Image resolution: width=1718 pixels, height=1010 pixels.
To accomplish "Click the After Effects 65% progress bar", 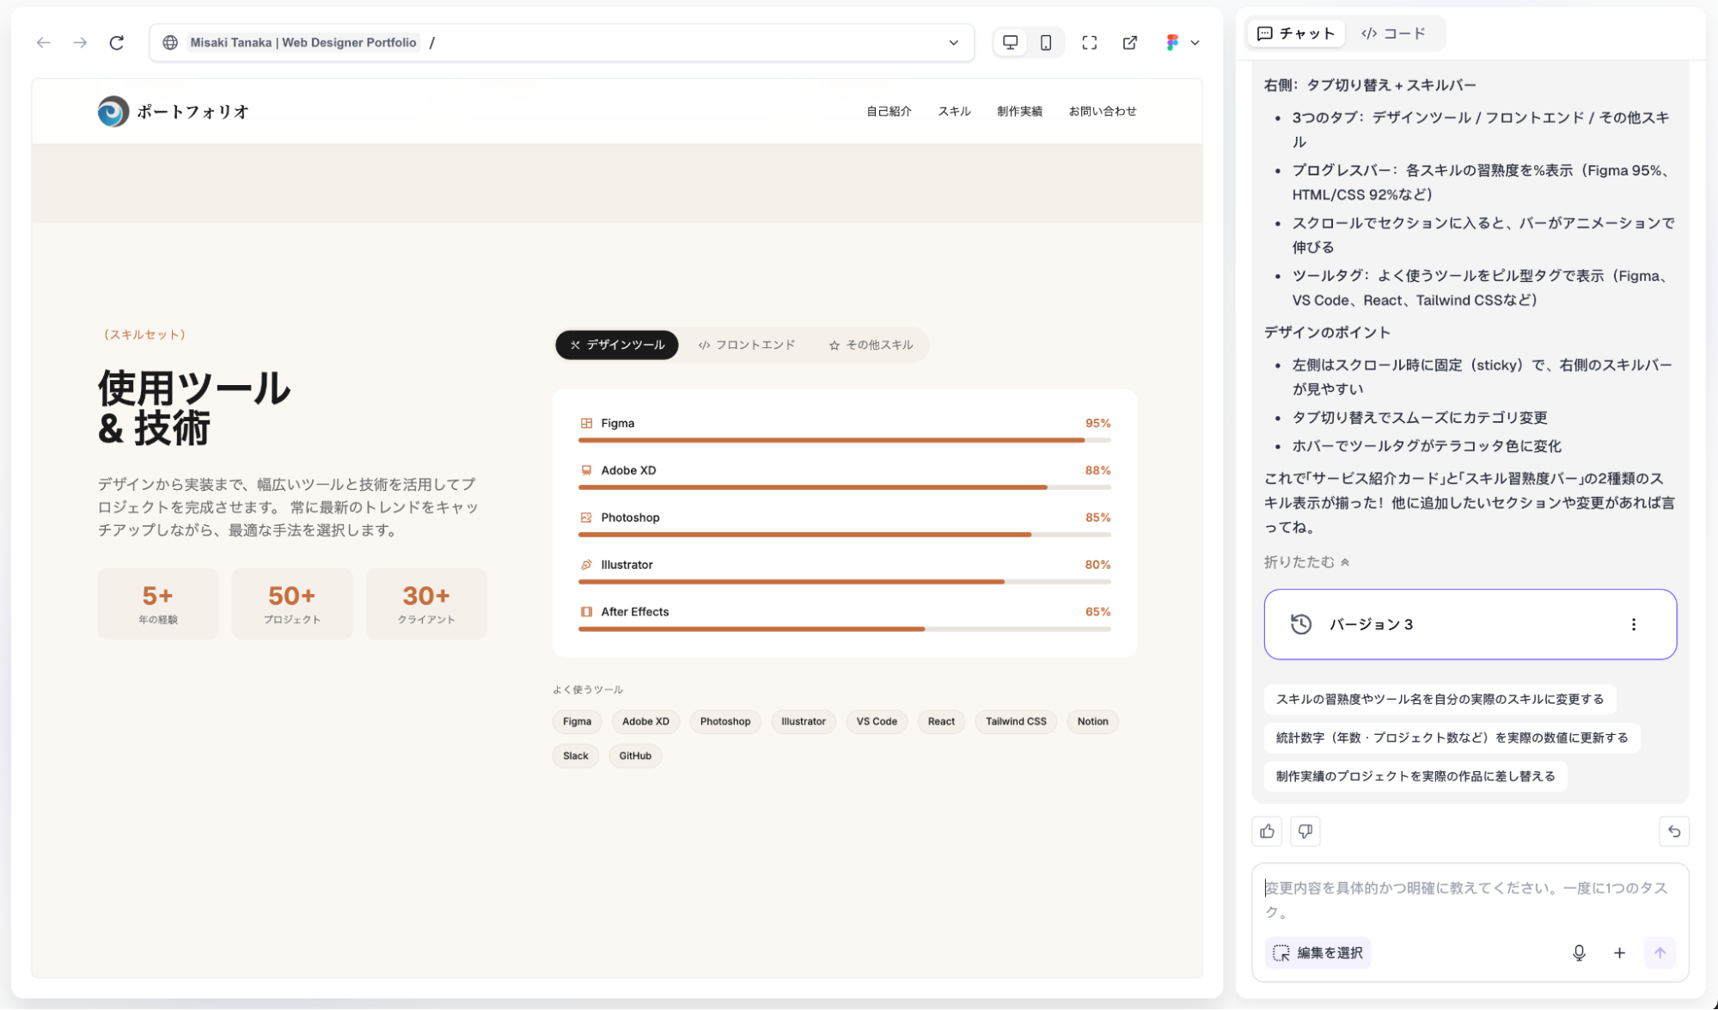I will coord(845,629).
